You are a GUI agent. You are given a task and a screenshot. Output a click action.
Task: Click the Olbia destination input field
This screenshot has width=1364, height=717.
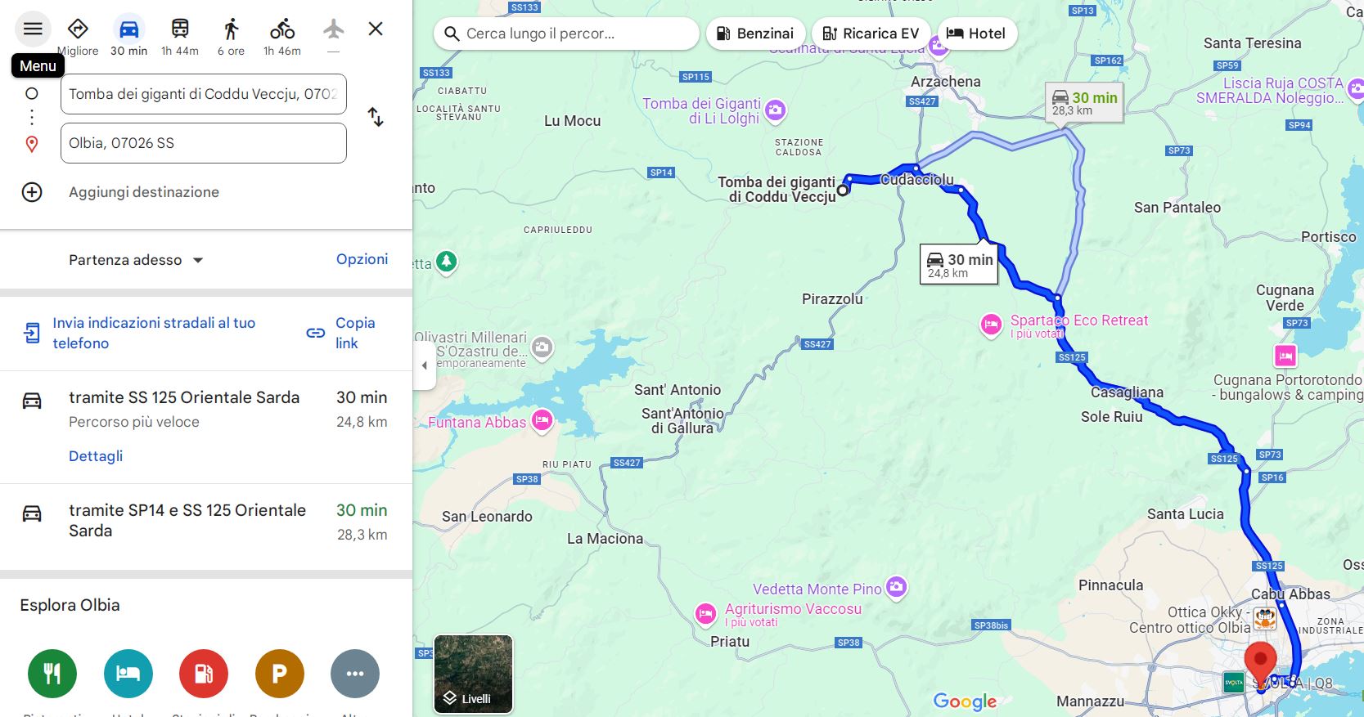[204, 143]
